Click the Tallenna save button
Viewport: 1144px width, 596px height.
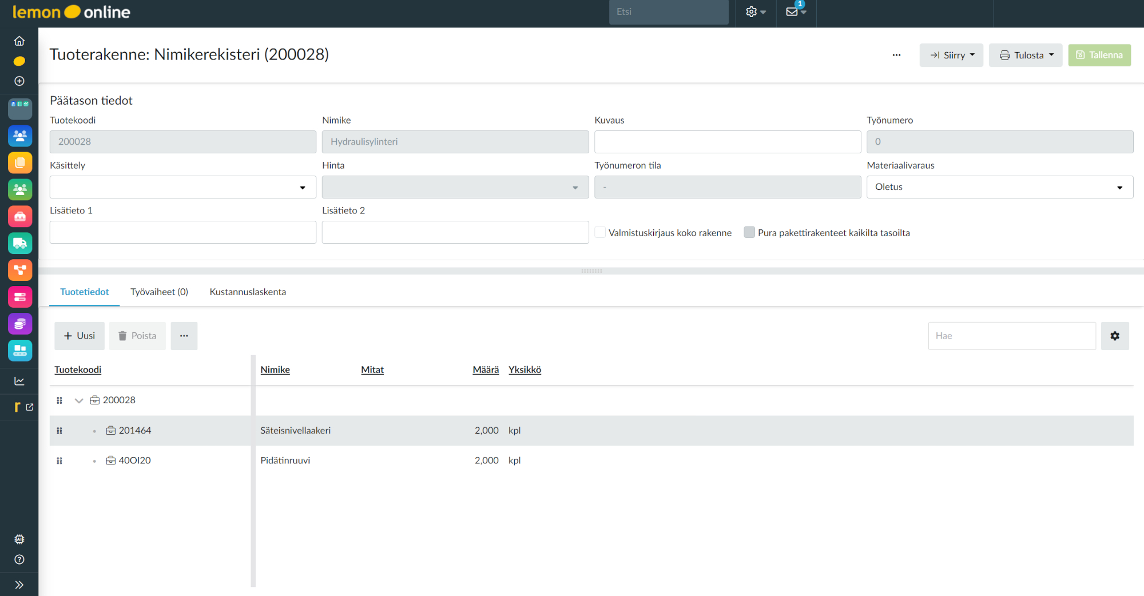[1099, 55]
